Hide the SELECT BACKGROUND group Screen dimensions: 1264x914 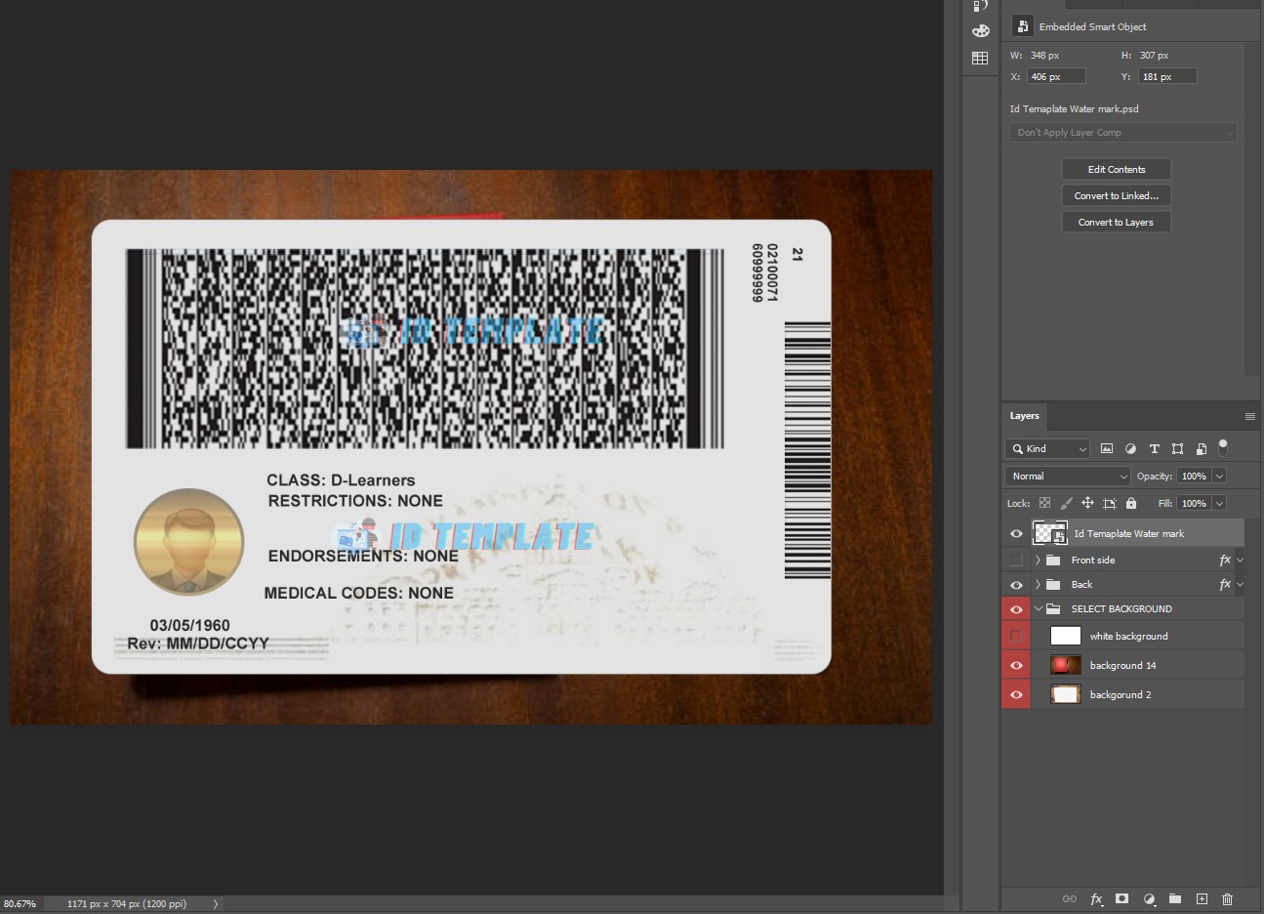pos(1016,608)
